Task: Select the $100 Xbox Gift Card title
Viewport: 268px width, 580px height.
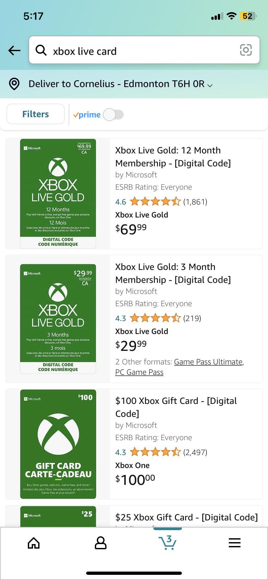Action: [x=176, y=407]
